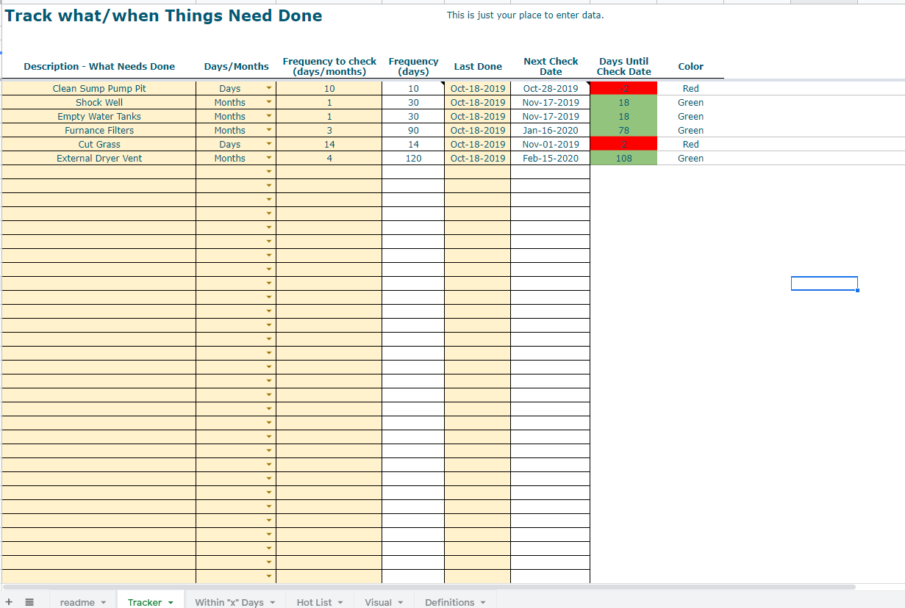
Task: Switch to the readme tab
Action: click(77, 602)
